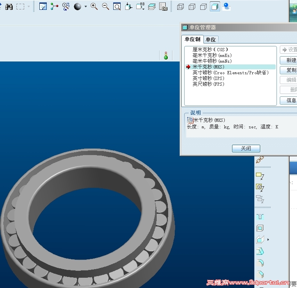297x288 pixels.
Task: Click the chain link icon in sidebar
Action: (260, 160)
